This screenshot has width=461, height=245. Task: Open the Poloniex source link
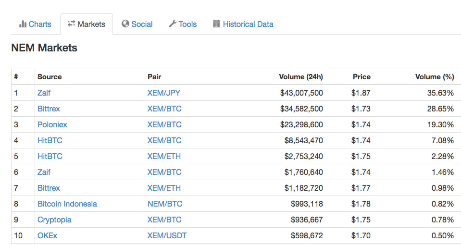coord(52,124)
